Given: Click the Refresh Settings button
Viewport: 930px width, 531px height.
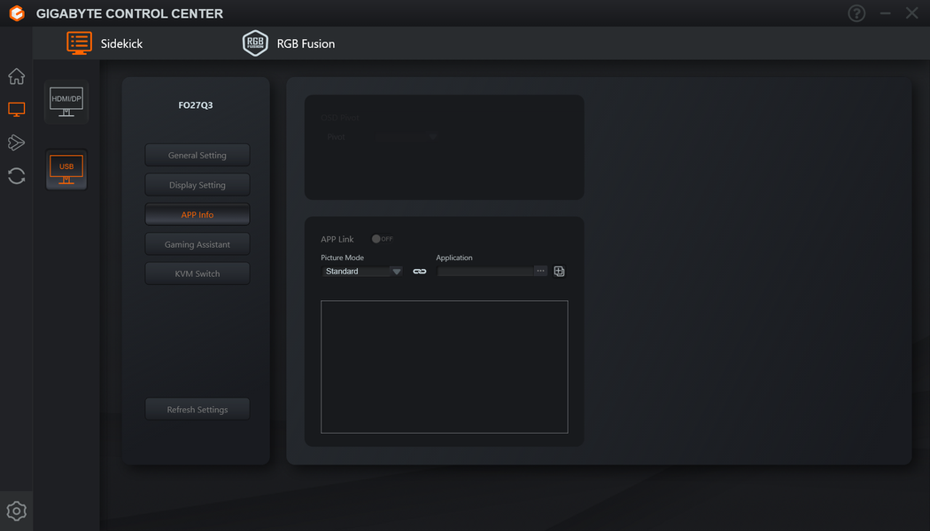Looking at the screenshot, I should (x=197, y=410).
